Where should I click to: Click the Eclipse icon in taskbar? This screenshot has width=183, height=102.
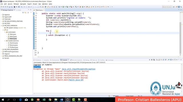[67, 99]
